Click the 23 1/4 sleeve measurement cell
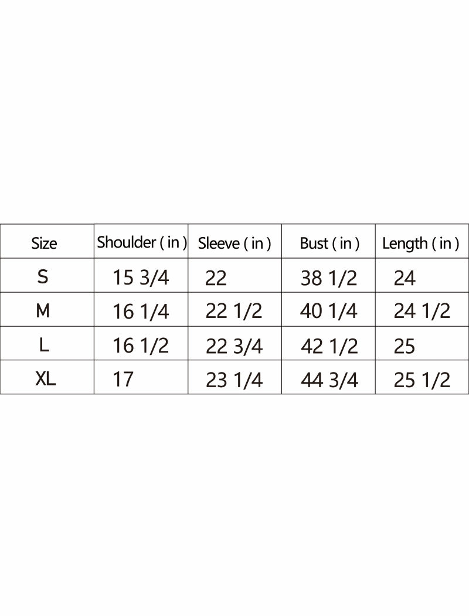The width and height of the screenshot is (469, 616). tap(234, 380)
